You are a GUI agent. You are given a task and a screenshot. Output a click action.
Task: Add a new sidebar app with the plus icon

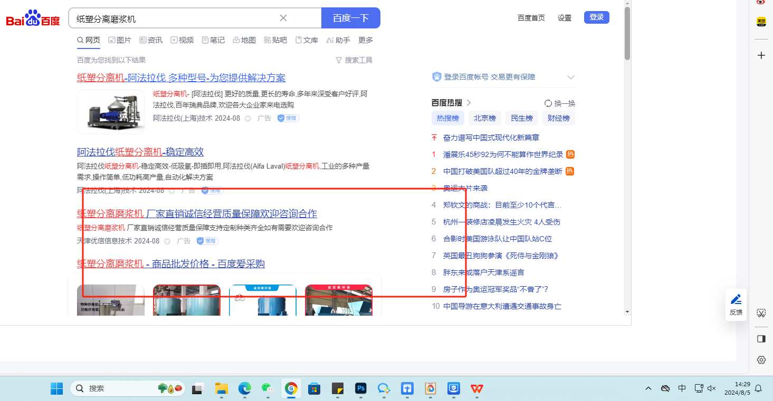761,55
